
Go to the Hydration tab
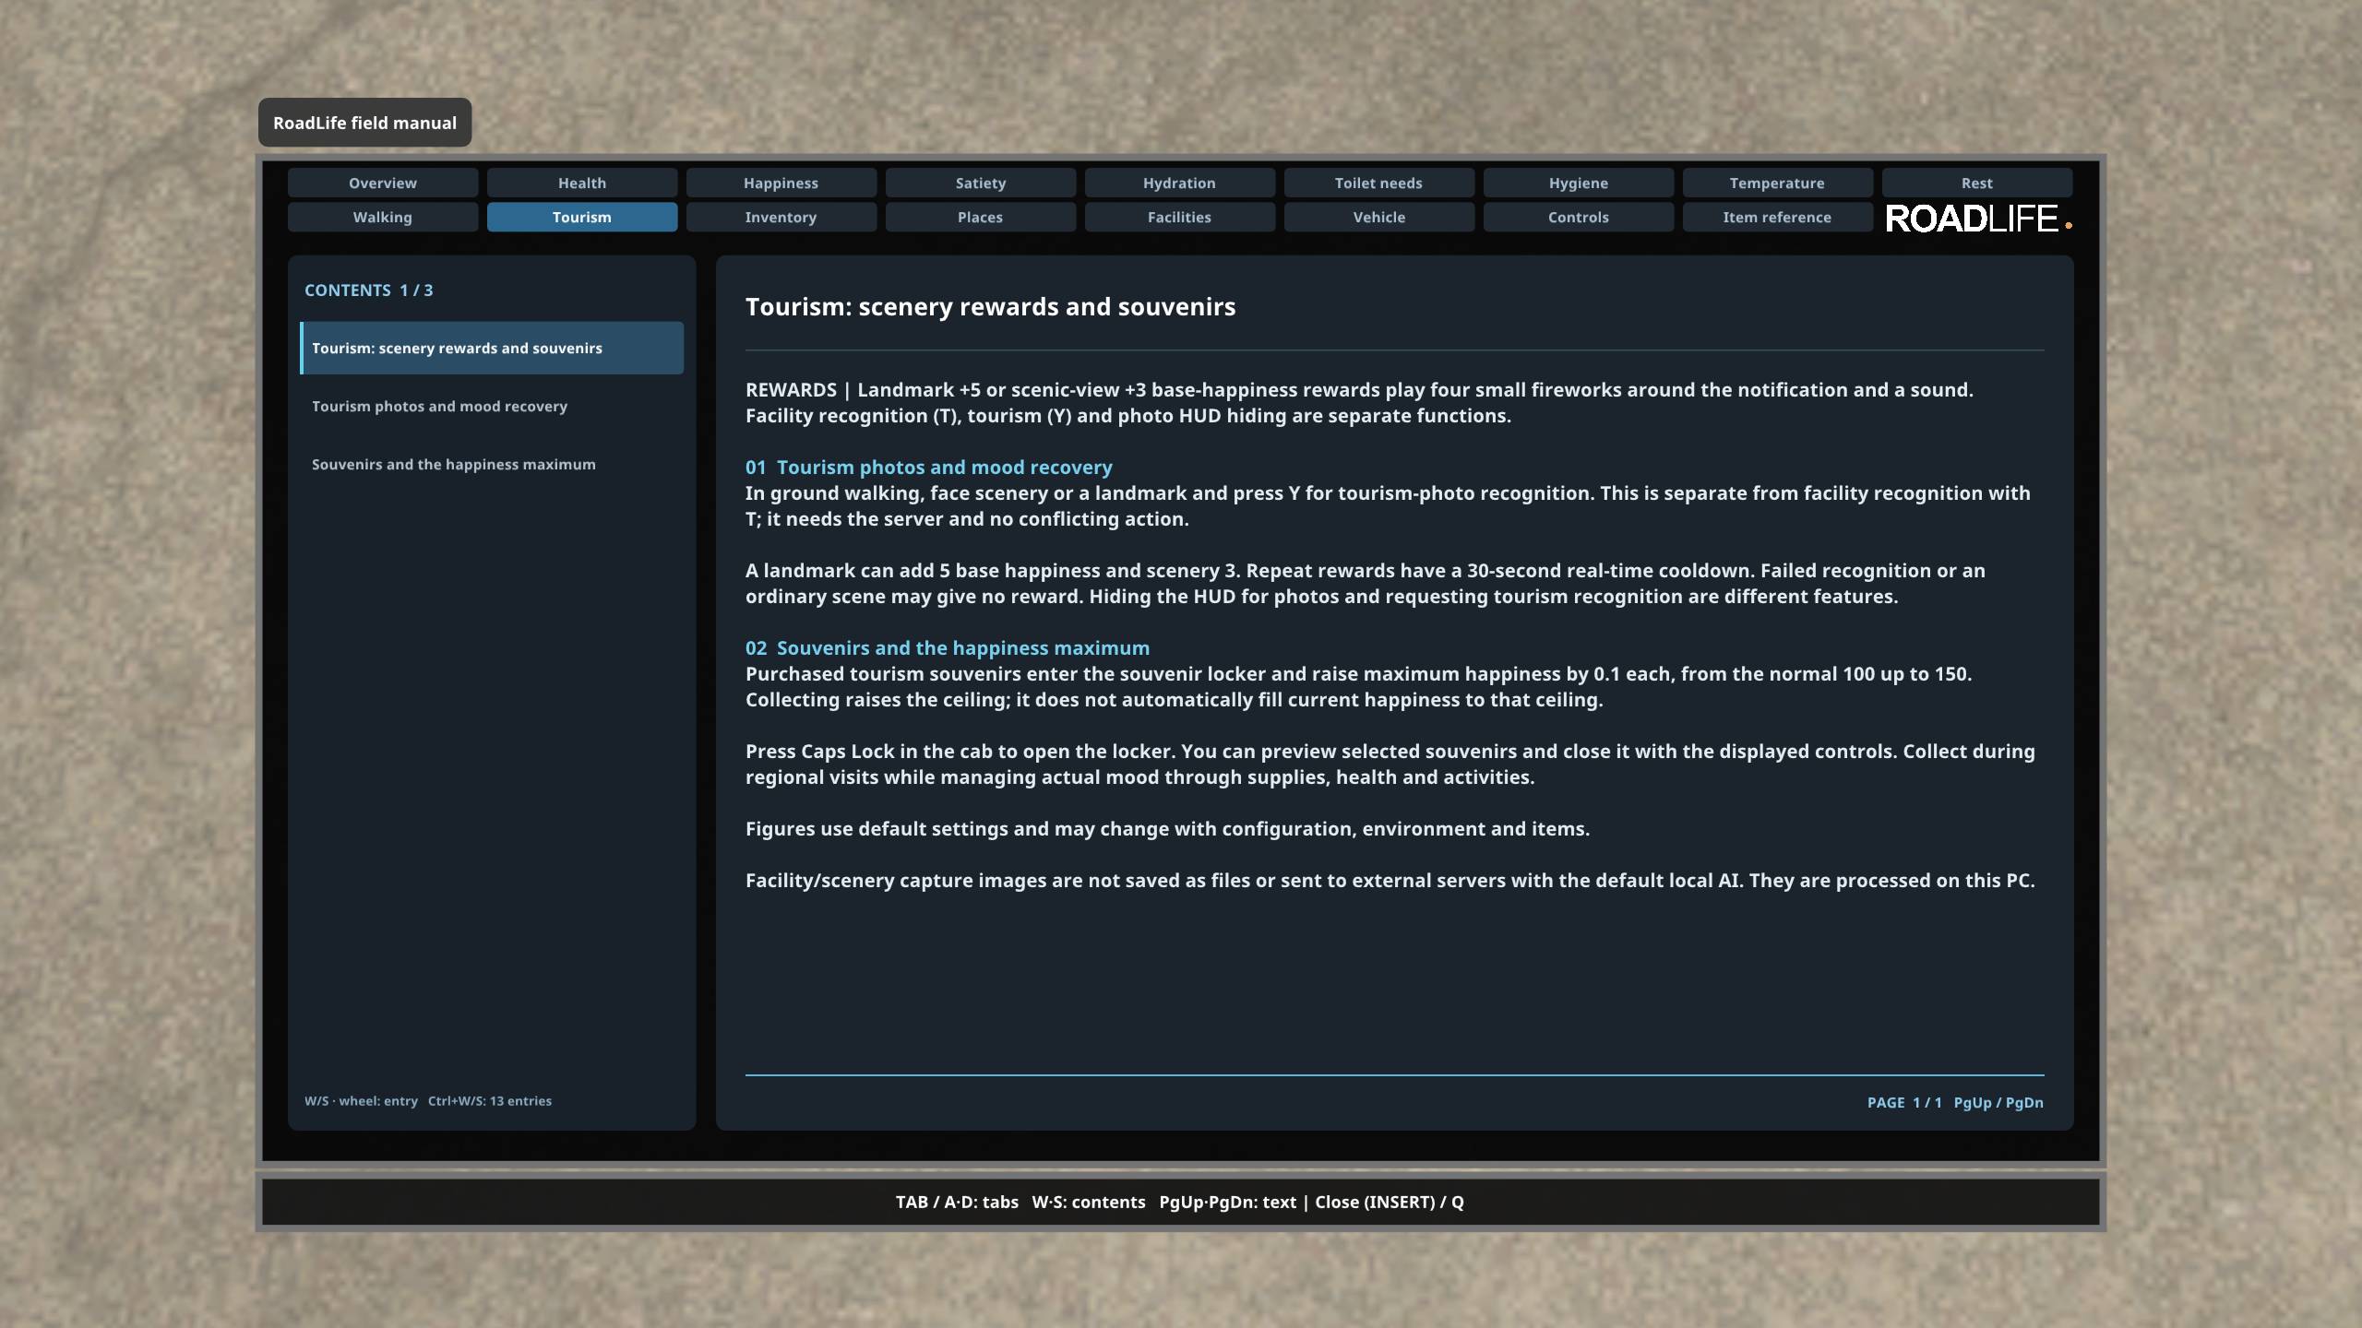pyautogui.click(x=1180, y=183)
